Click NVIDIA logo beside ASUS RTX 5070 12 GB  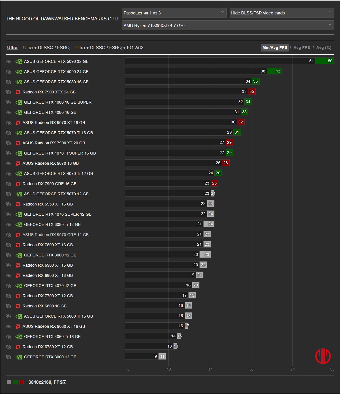(x=19, y=194)
